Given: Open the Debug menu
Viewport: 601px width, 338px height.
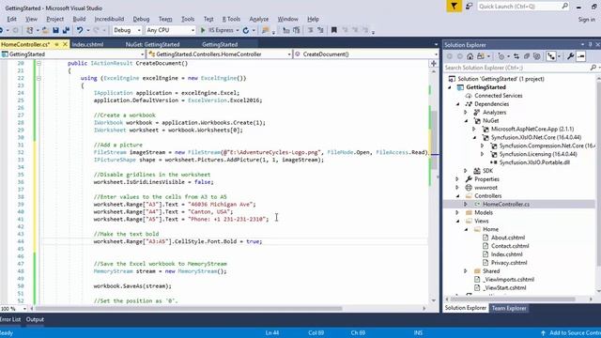Looking at the screenshot, I should point(141,19).
